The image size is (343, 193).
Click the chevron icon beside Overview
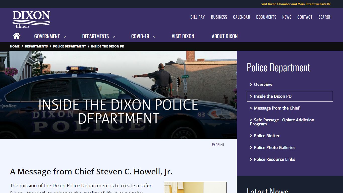click(x=251, y=85)
